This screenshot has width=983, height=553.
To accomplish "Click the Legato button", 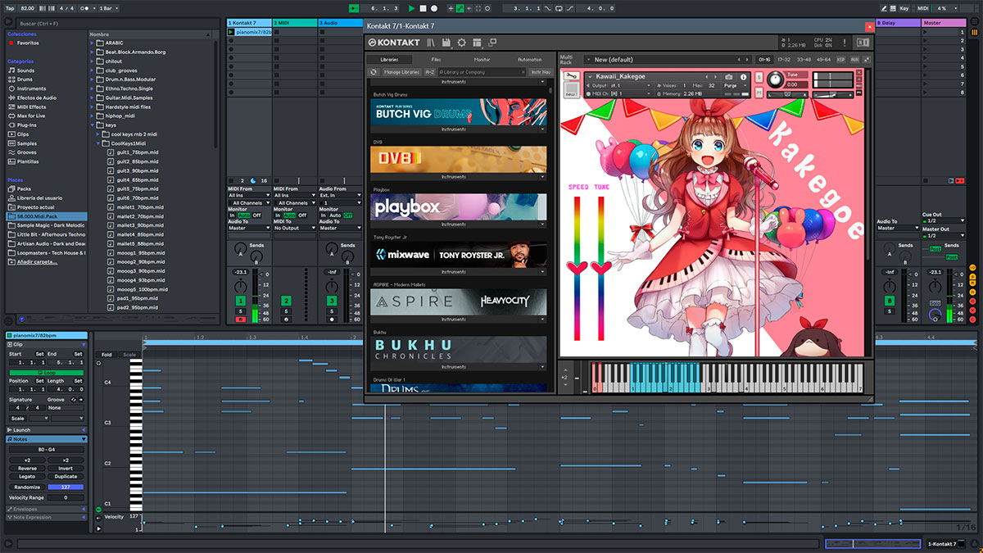I will [x=27, y=477].
